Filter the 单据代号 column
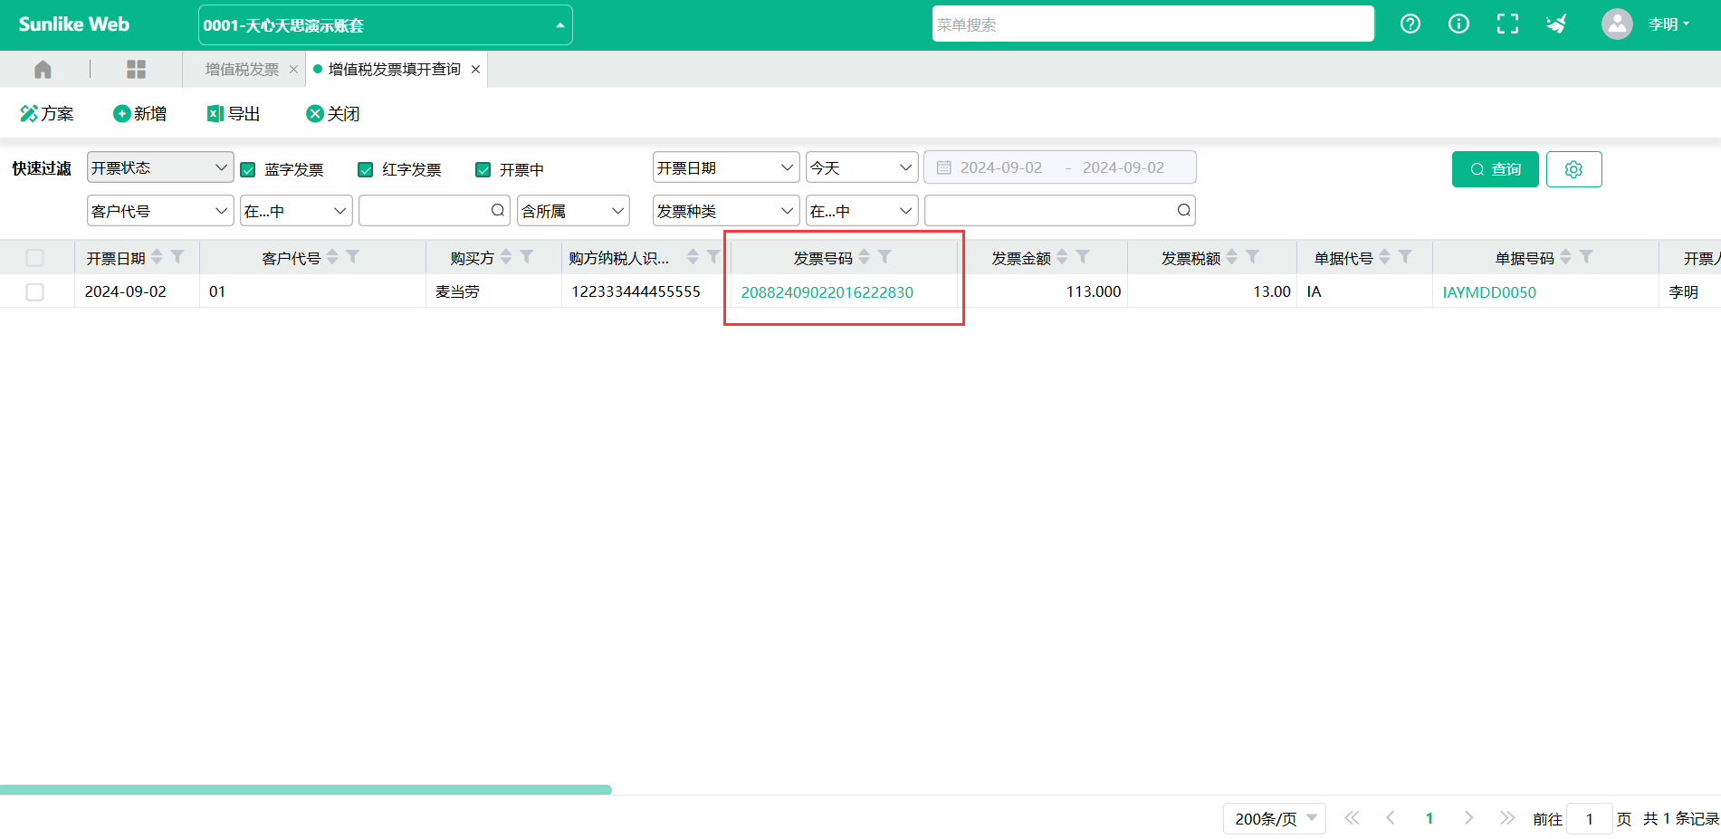1721x839 pixels. (1405, 257)
